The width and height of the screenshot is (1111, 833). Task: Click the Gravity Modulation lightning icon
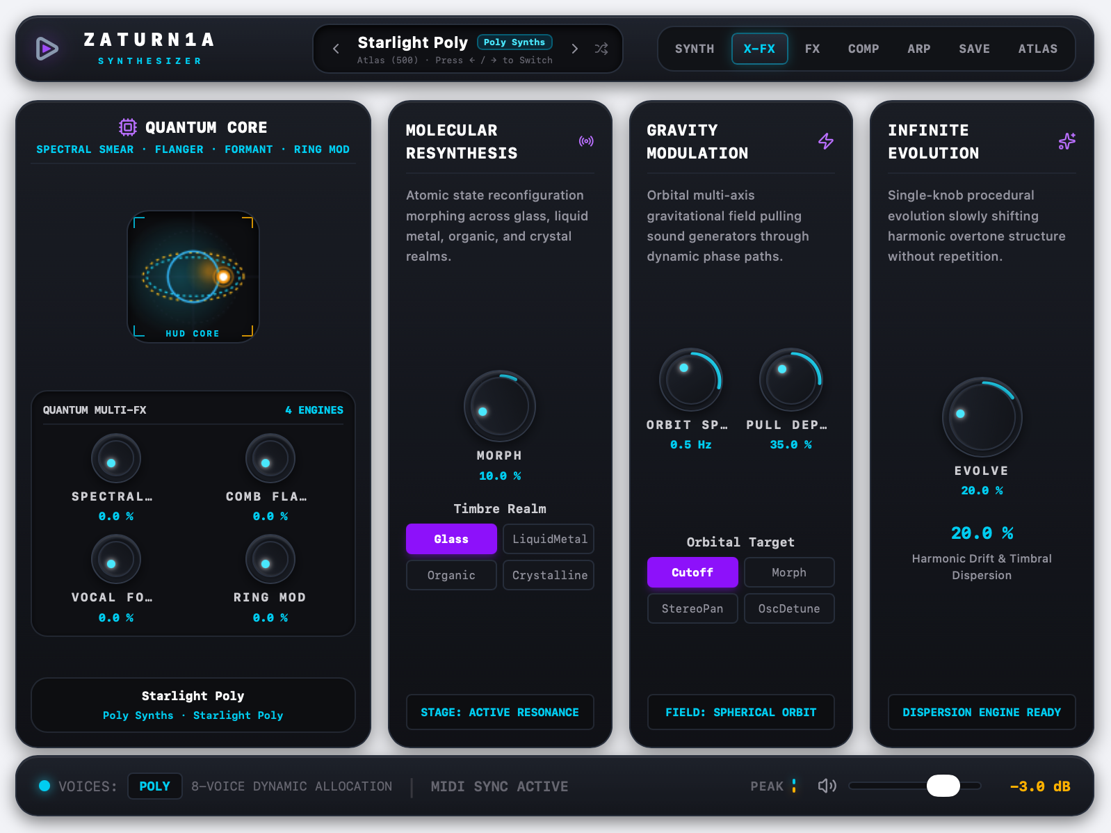826,141
